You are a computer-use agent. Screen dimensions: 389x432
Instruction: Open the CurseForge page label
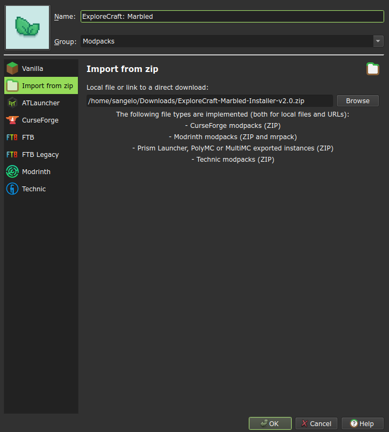(x=40, y=120)
